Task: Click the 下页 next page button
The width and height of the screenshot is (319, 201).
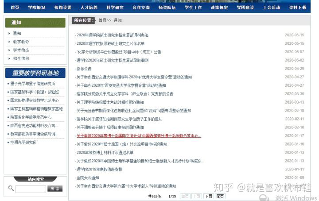Action: pos(208,196)
